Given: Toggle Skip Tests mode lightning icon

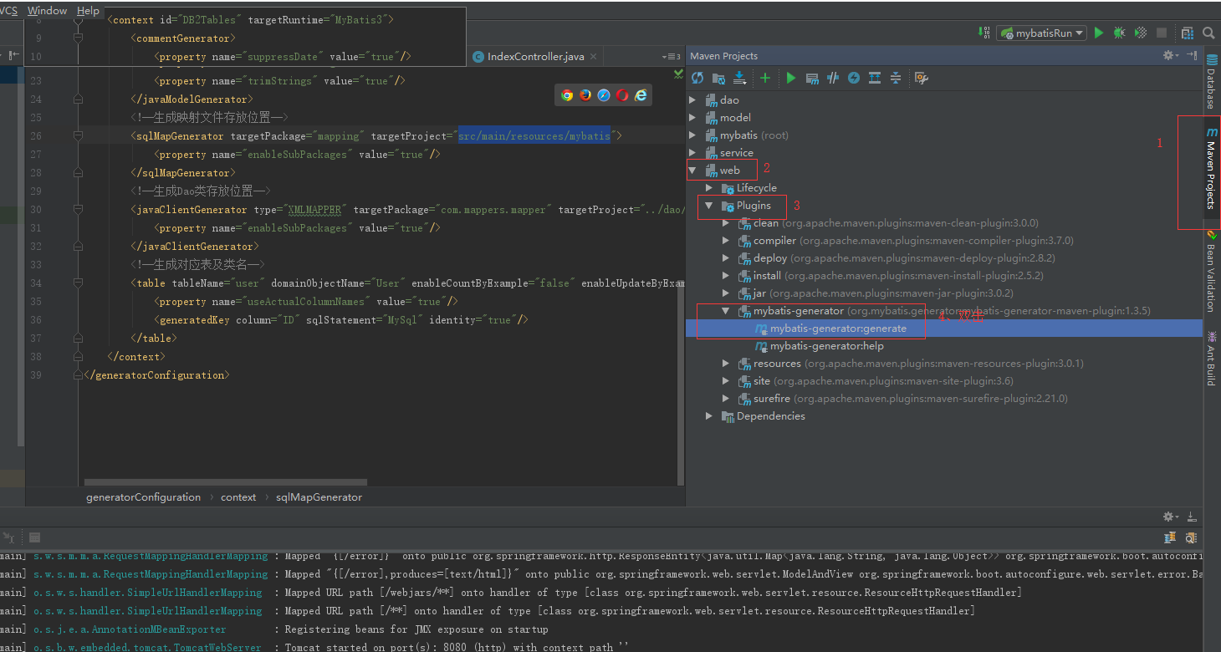Looking at the screenshot, I should coord(854,78).
